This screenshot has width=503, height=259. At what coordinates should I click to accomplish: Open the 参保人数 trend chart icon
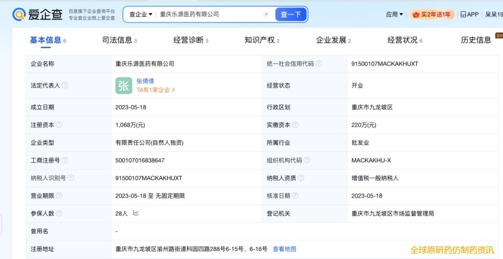coord(136,213)
